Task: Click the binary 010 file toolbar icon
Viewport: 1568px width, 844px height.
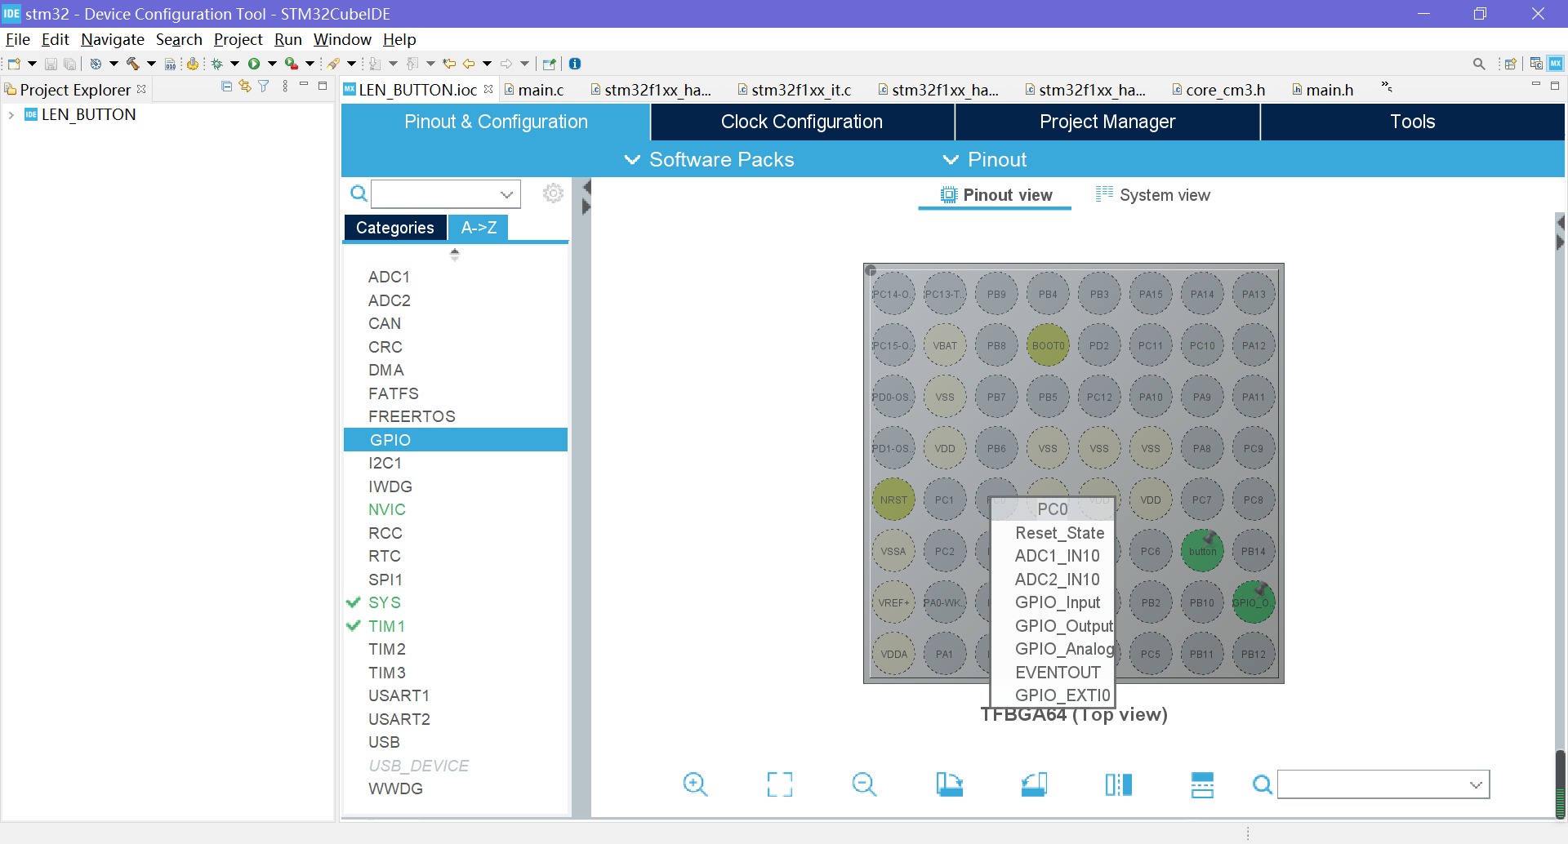Action: point(170,64)
